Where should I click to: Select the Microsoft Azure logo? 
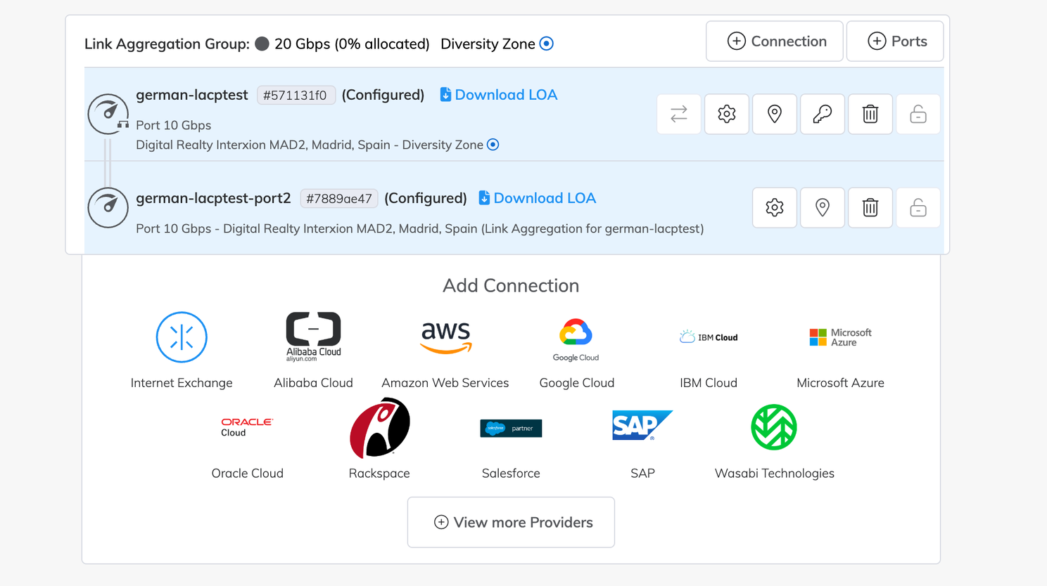[x=840, y=337]
